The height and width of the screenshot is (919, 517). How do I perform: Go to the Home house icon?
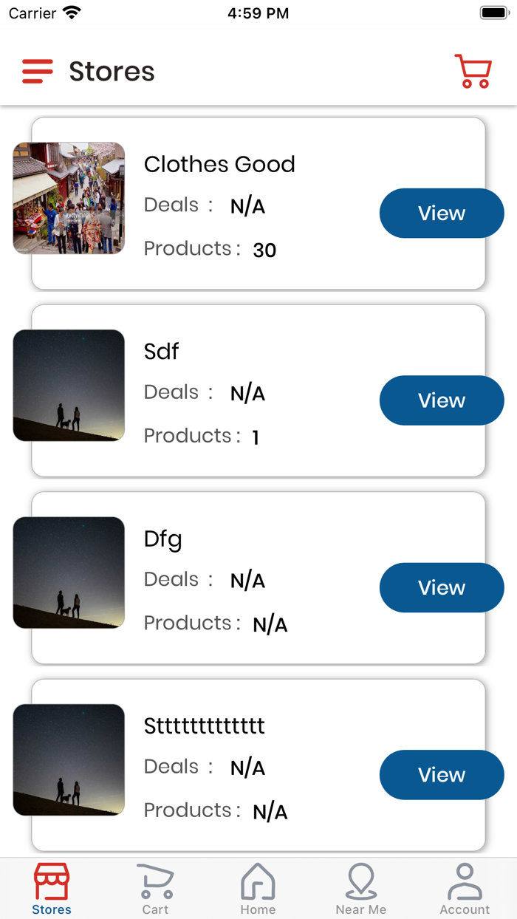tap(258, 881)
